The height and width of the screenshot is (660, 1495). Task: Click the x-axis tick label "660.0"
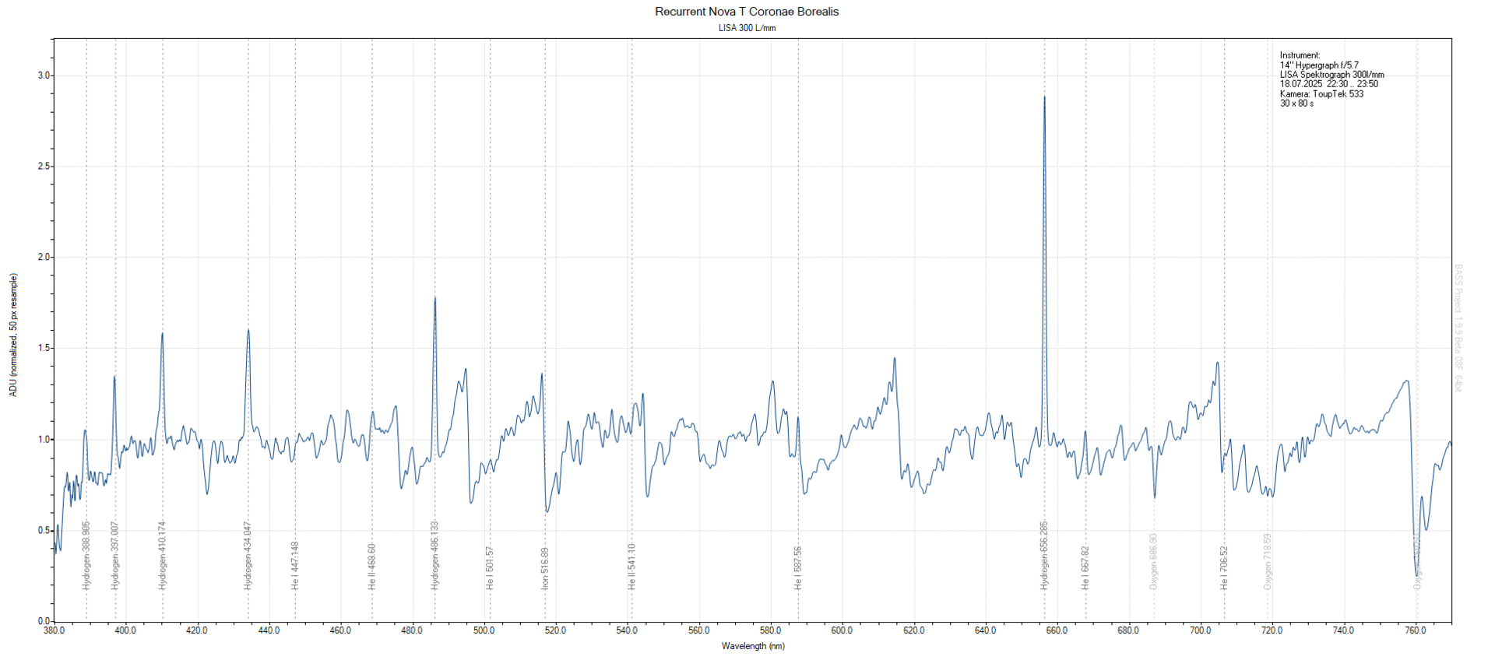[1057, 630]
